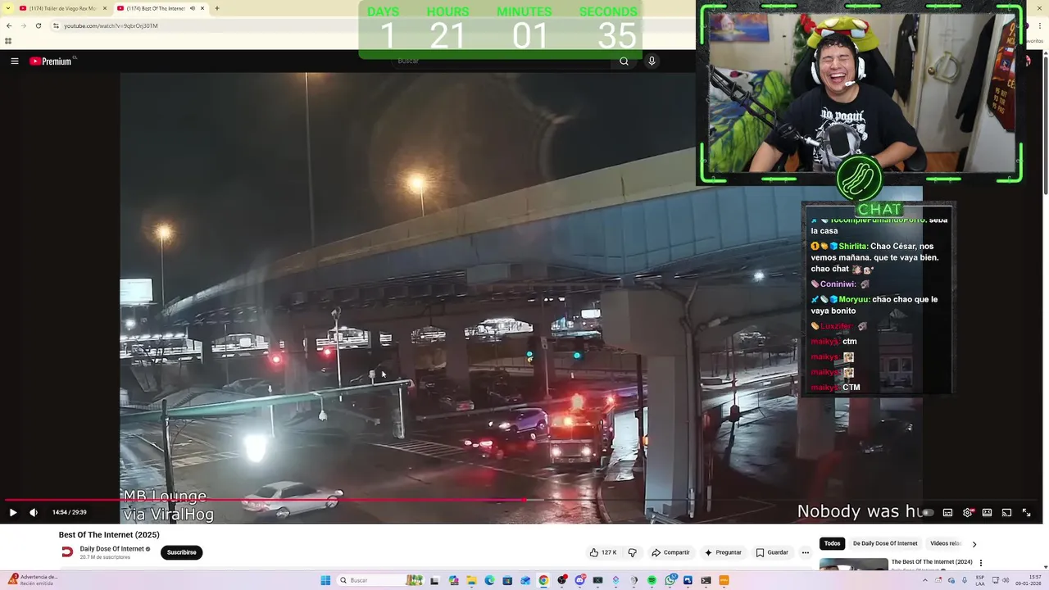Screen dimensions: 1049x590
Task: Subscribe with the Suscribirse button
Action: tap(181, 552)
